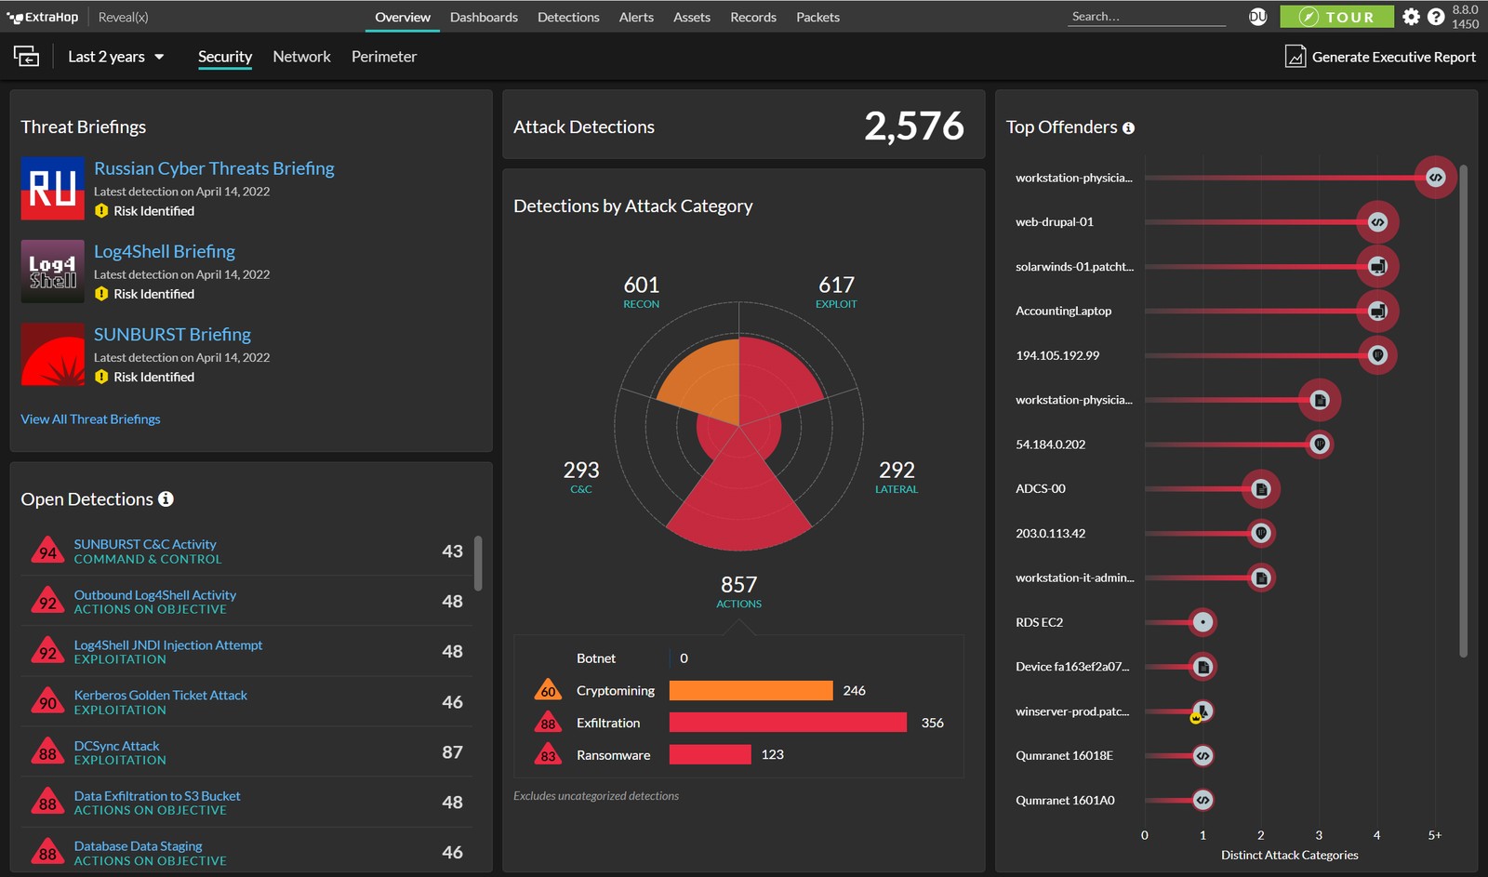Click the 292 LATERAL category label
Screen dimensions: 1488x877
[x=897, y=476]
